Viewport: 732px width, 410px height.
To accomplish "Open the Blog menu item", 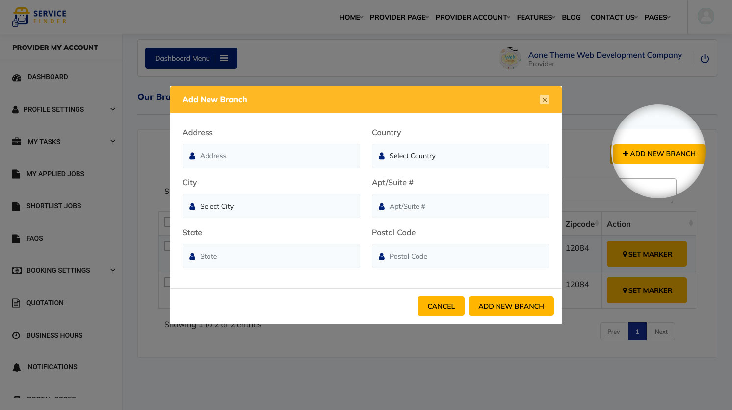I will pos(571,17).
